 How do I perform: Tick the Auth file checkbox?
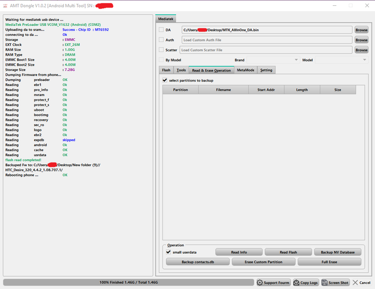pyautogui.click(x=161, y=40)
